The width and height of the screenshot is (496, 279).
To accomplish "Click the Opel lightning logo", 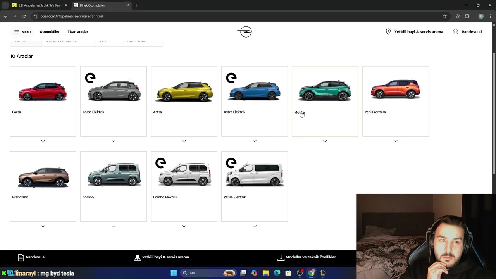I will click(246, 32).
